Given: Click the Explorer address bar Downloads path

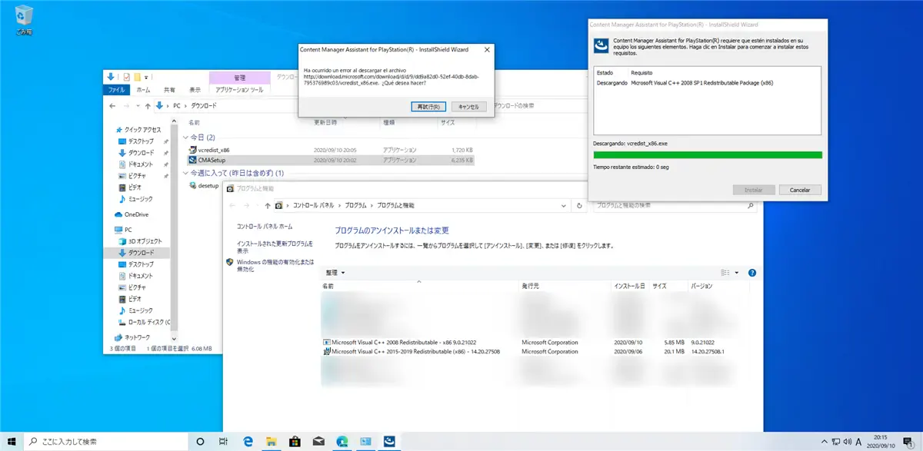Looking at the screenshot, I should [203, 106].
